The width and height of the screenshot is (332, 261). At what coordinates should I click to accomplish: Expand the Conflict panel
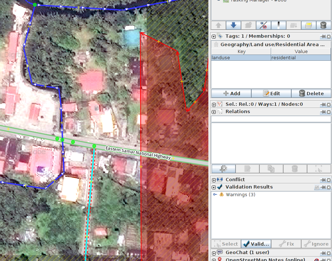[x=214, y=180]
